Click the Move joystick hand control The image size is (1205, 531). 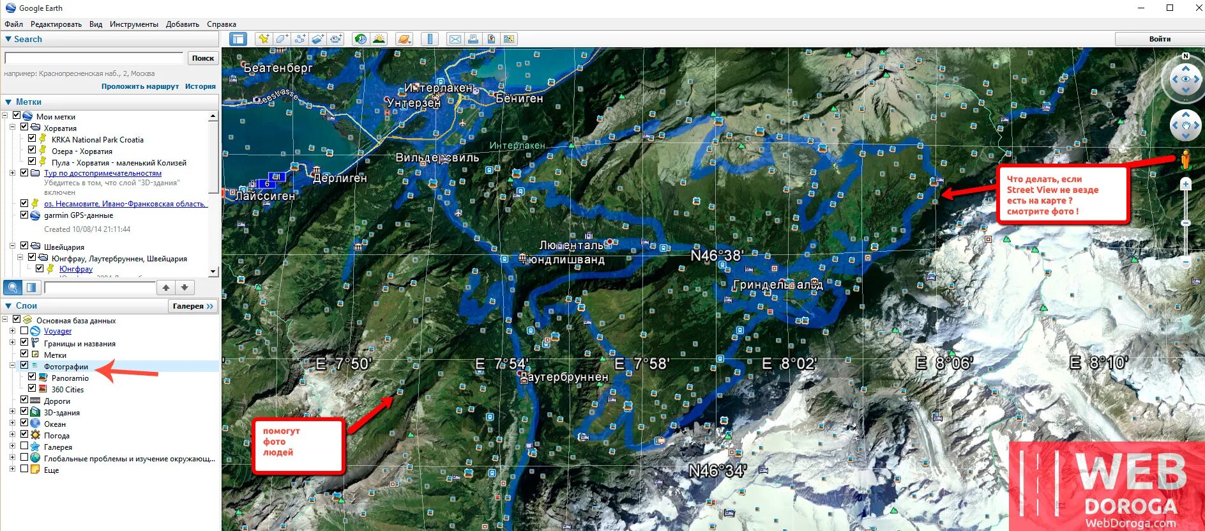1186,125
